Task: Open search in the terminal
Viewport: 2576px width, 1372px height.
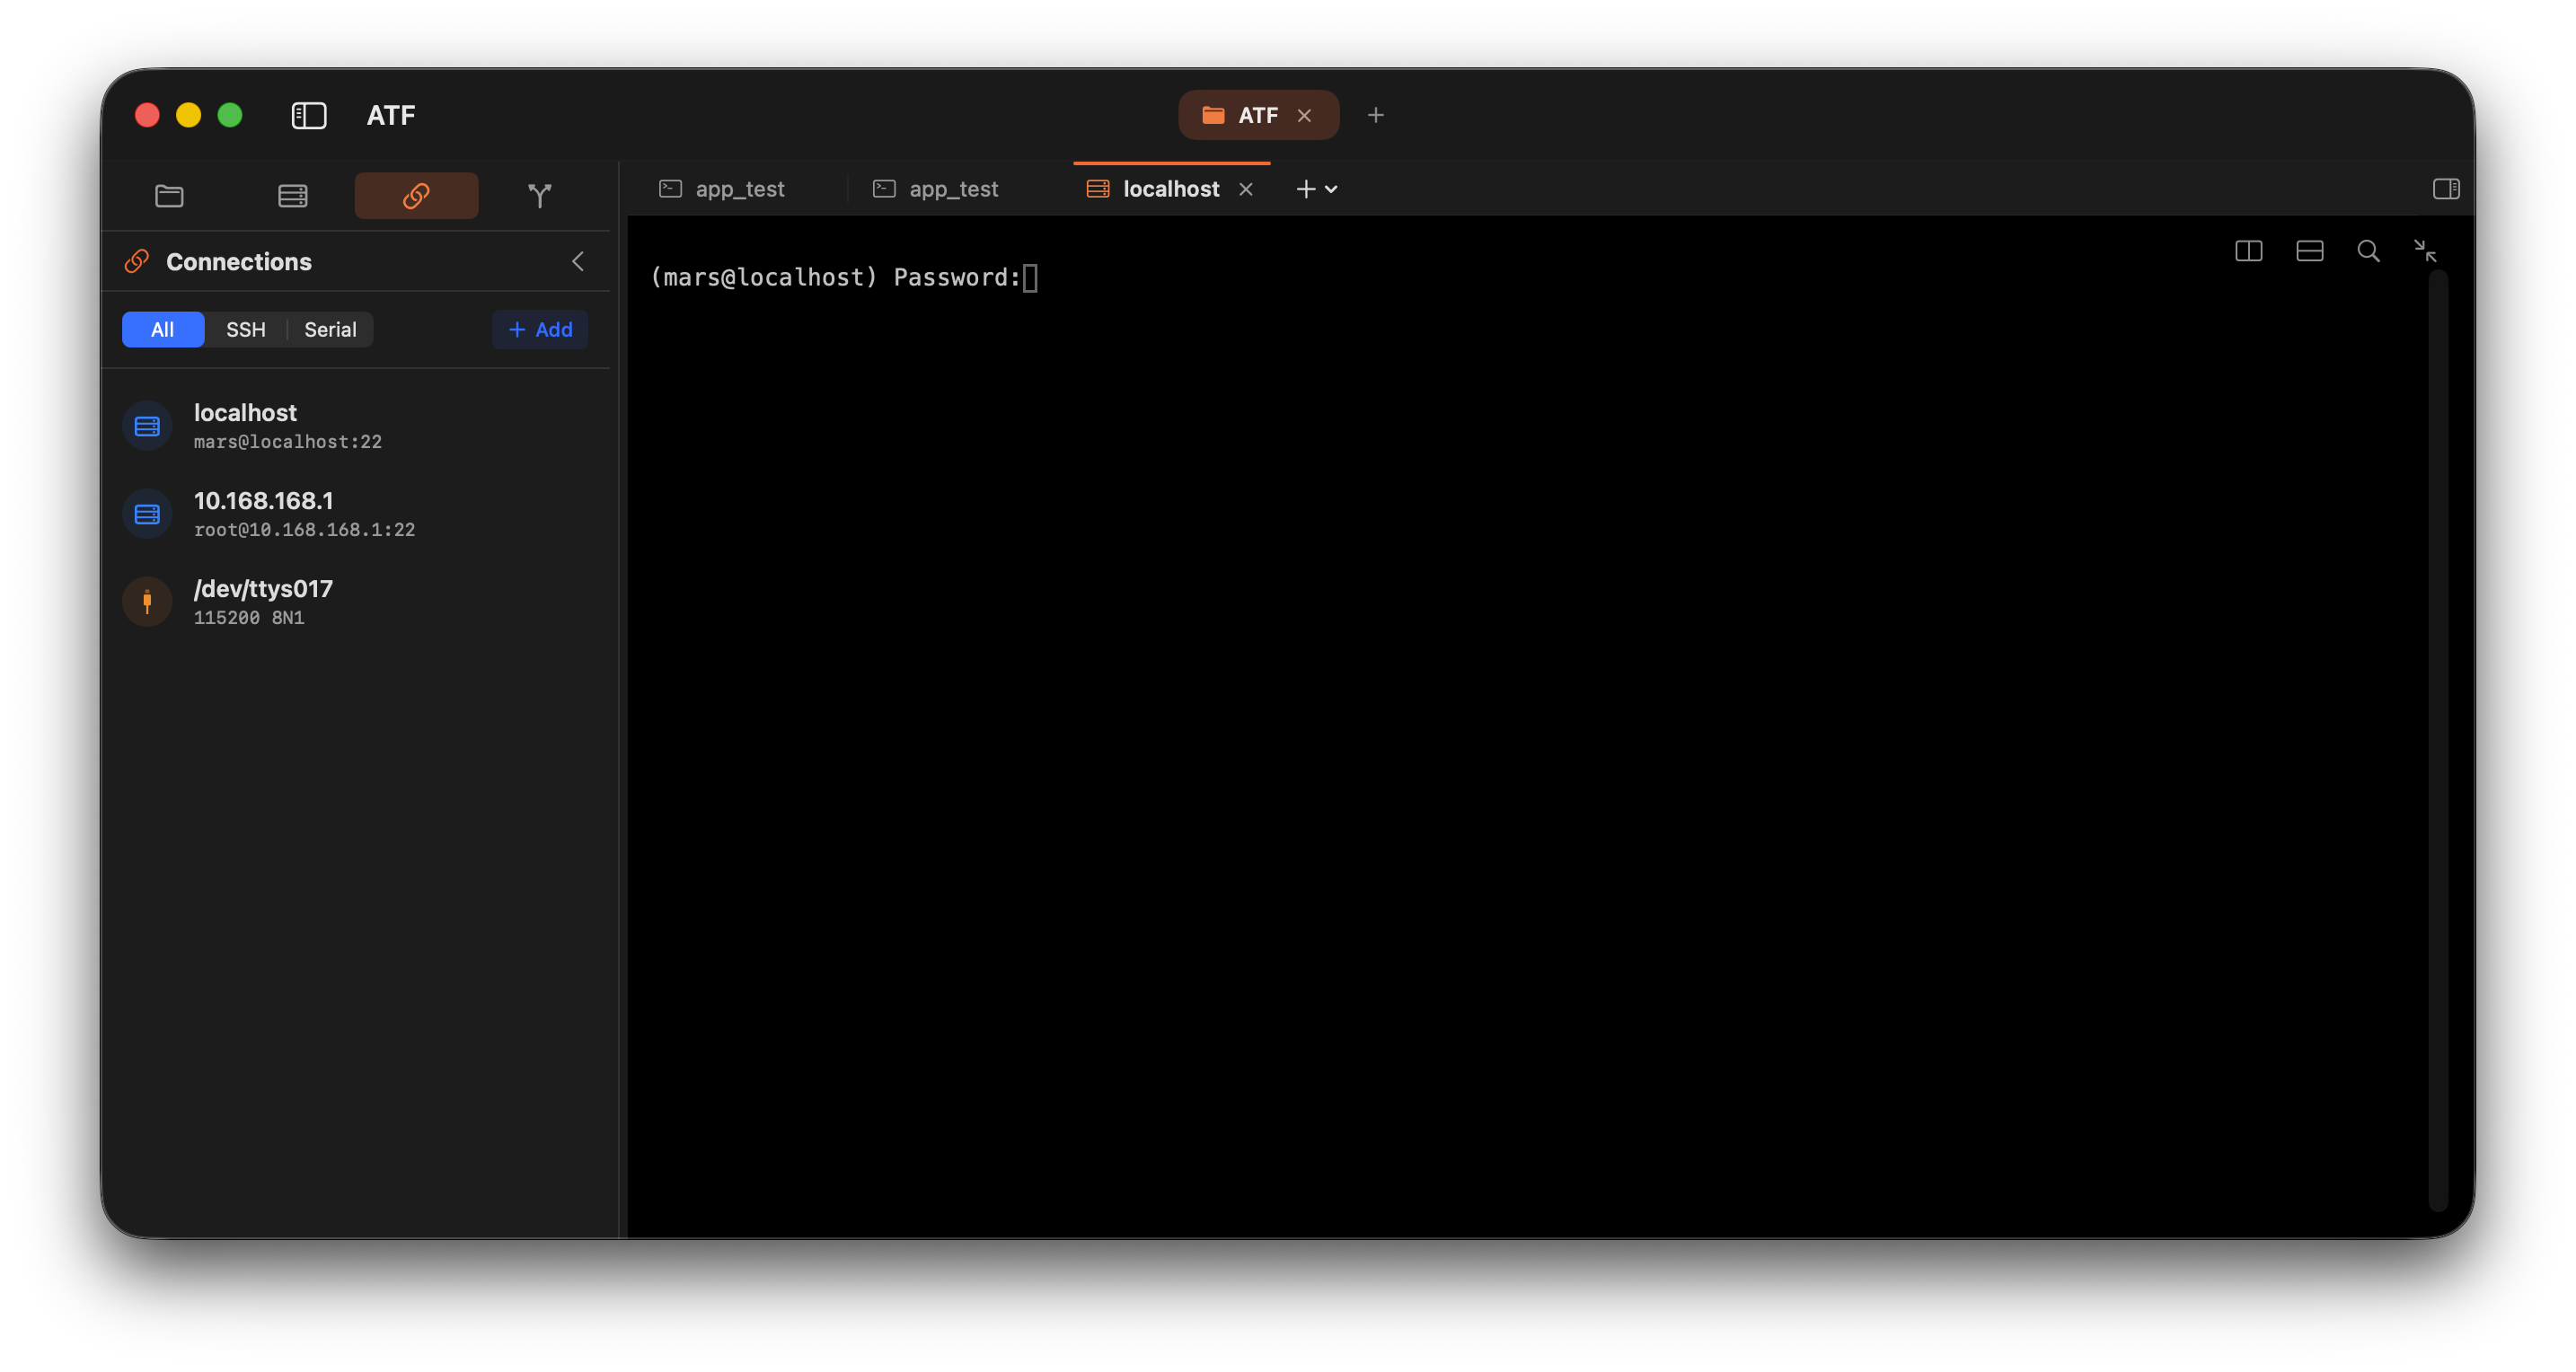Action: (x=2368, y=251)
